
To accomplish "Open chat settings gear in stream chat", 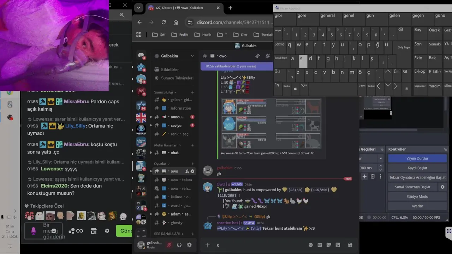I will point(107,231).
